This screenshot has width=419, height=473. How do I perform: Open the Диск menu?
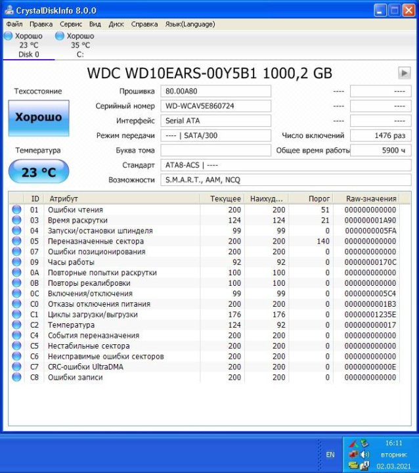pyautogui.click(x=116, y=24)
